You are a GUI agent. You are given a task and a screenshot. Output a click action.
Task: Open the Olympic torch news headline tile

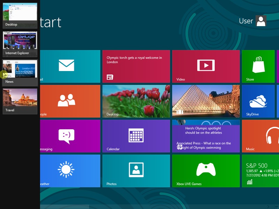point(136,66)
